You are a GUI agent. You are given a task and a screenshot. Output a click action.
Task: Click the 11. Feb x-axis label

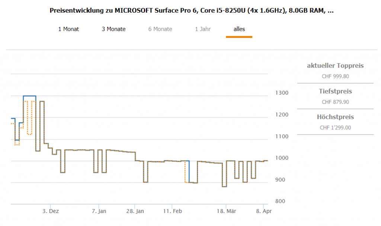click(172, 211)
